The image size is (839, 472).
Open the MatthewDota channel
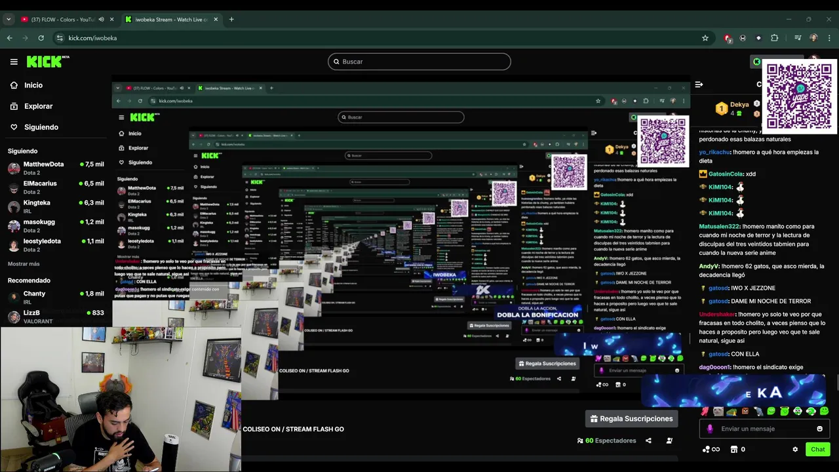(56, 168)
